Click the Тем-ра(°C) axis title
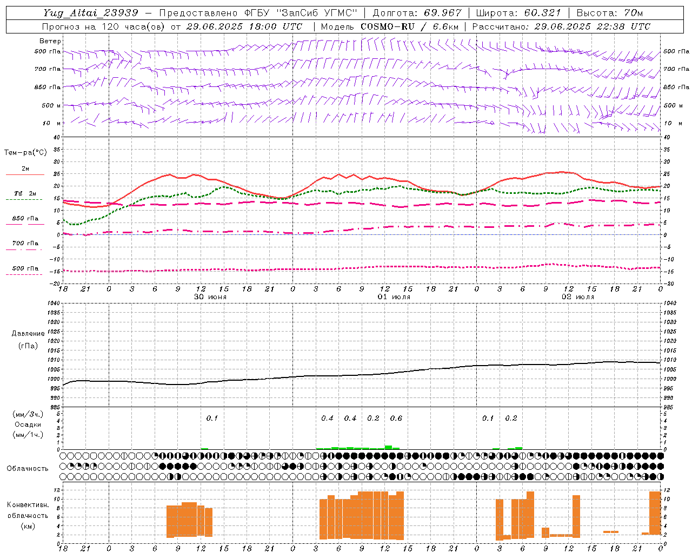The height and width of the screenshot is (553, 692). pyautogui.click(x=25, y=153)
